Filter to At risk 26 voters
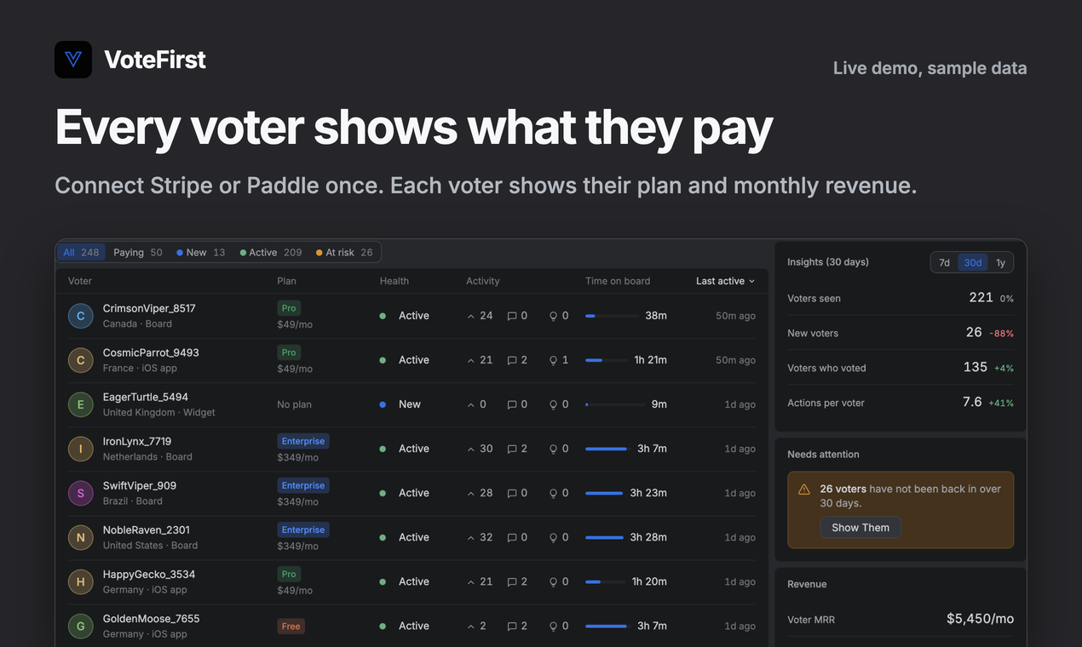The height and width of the screenshot is (647, 1082). [344, 252]
